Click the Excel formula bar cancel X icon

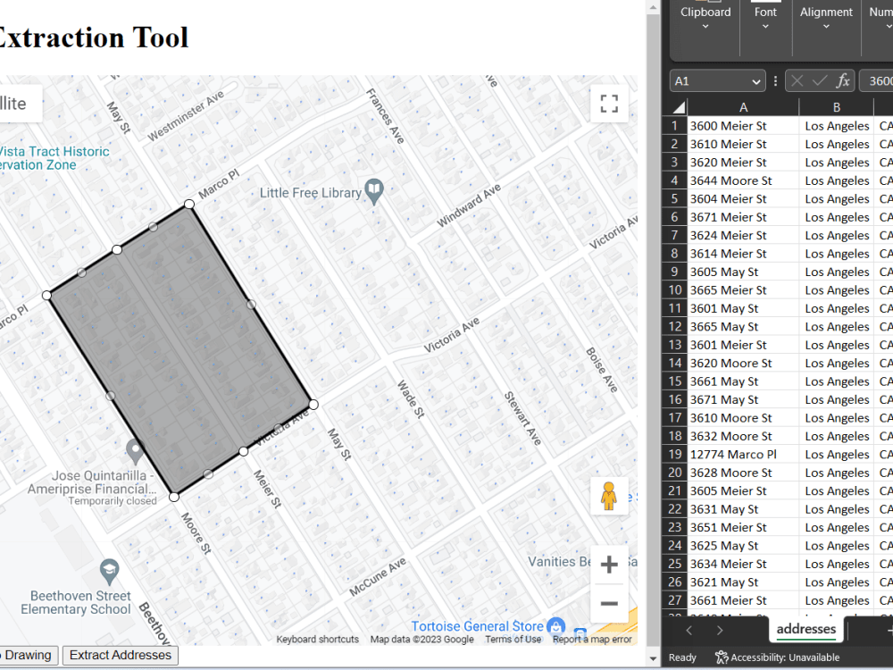coord(797,81)
